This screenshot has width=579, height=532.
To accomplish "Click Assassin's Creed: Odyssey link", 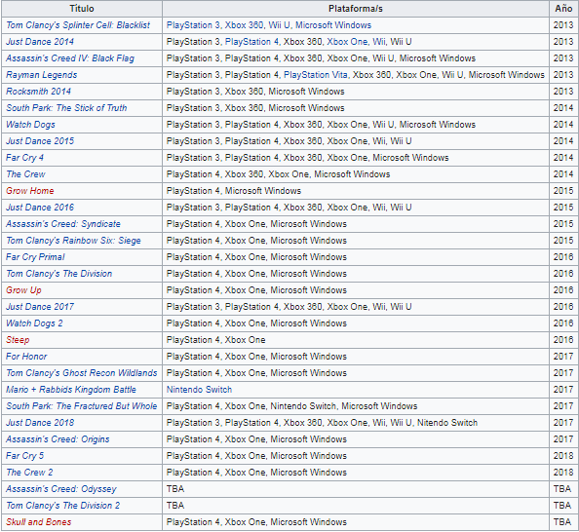I will pos(61,489).
